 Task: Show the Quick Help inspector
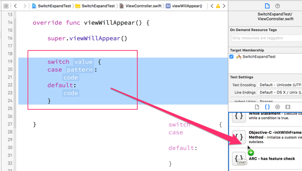coord(278,6)
